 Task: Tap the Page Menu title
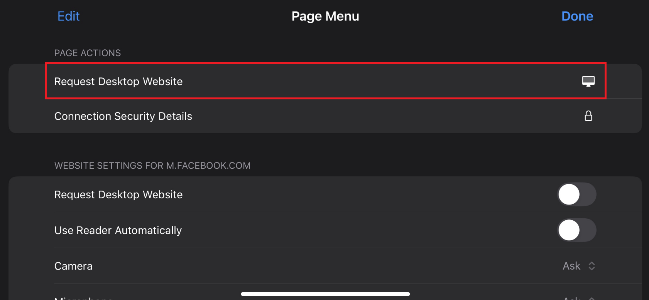tap(325, 16)
